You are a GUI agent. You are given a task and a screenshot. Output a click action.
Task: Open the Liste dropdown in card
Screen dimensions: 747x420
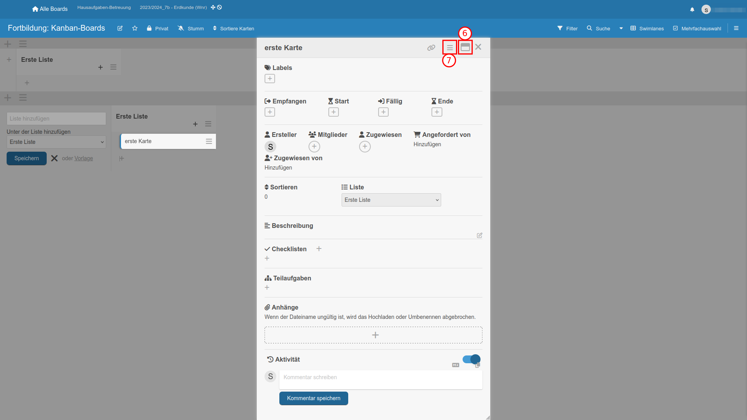[391, 200]
